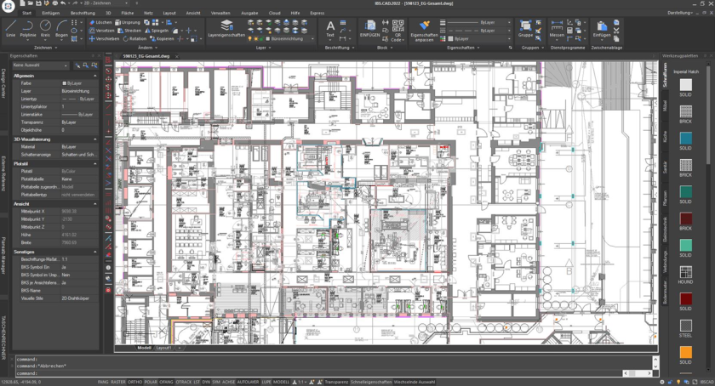Screen dimensions: 715x386
Task: Switch to the Modell drawing tab
Action: point(144,348)
